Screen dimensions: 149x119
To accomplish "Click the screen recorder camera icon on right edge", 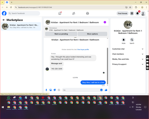I will (148, 59).
